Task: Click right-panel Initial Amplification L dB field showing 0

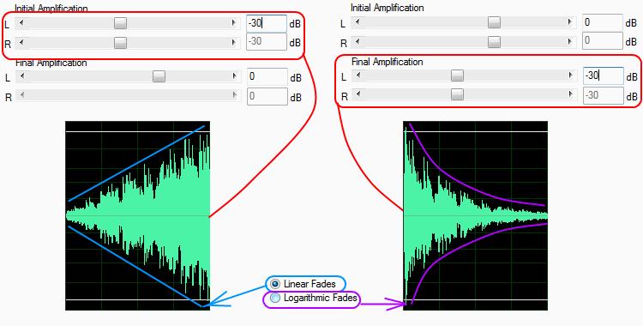Action: [603, 22]
